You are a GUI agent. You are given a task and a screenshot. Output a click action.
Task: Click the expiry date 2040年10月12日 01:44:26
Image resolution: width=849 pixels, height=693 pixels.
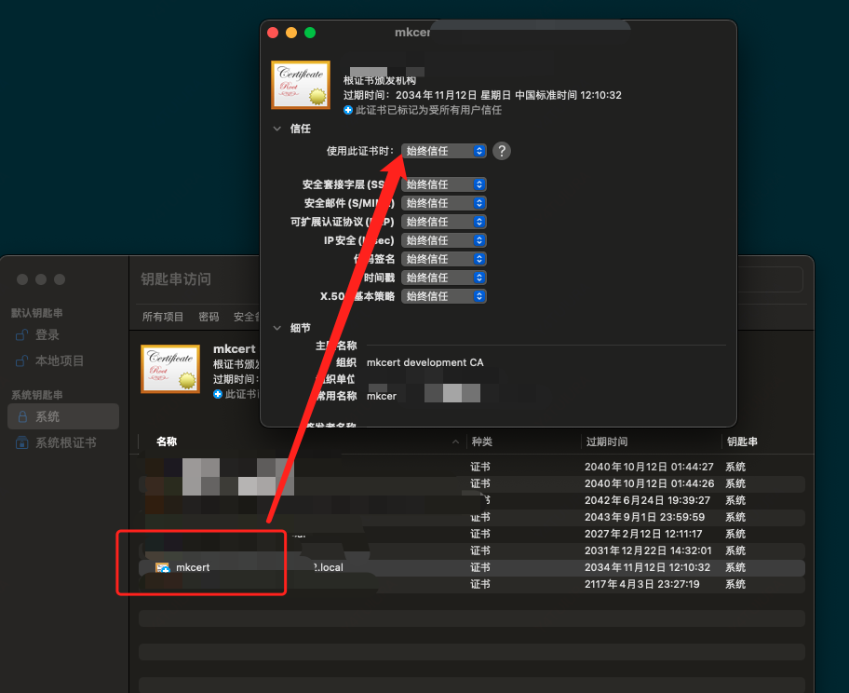point(649,483)
